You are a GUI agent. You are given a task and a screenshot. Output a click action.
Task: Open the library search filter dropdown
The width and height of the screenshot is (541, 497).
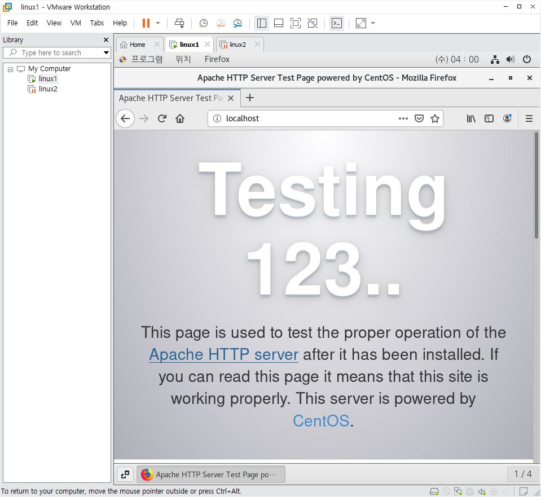pos(106,53)
